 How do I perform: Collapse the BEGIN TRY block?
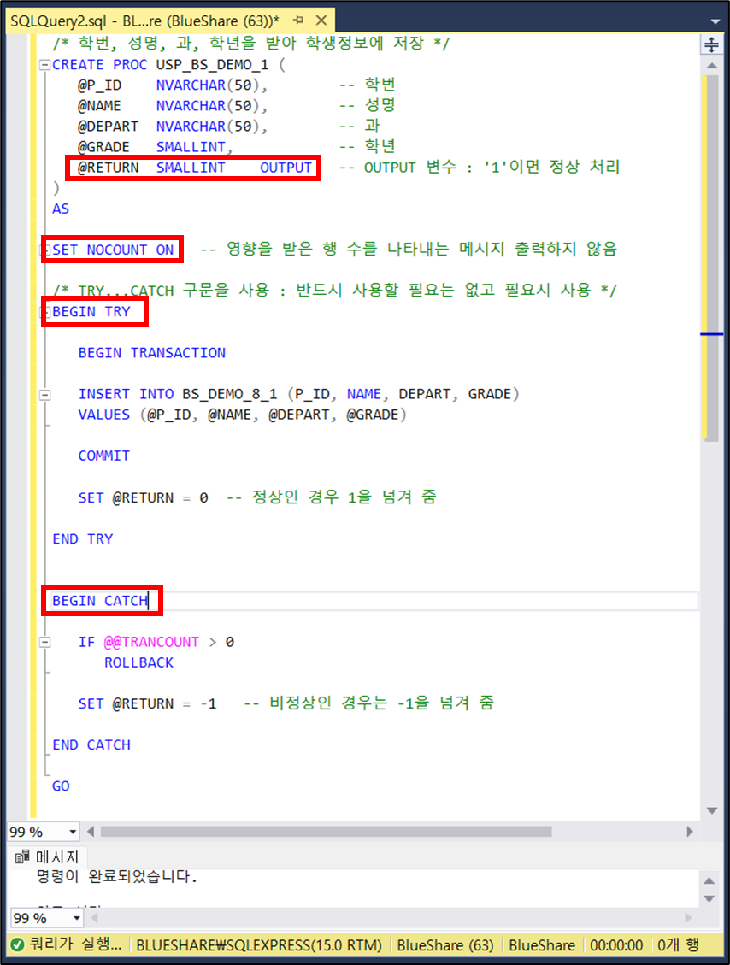44,311
